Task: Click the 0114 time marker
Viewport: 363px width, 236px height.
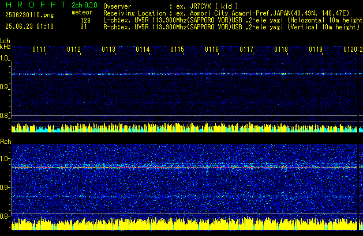Action: pos(143,50)
